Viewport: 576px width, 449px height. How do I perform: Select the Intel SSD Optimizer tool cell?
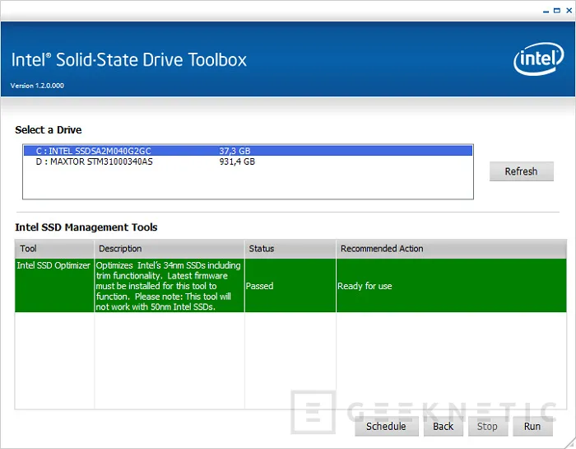pos(54,285)
